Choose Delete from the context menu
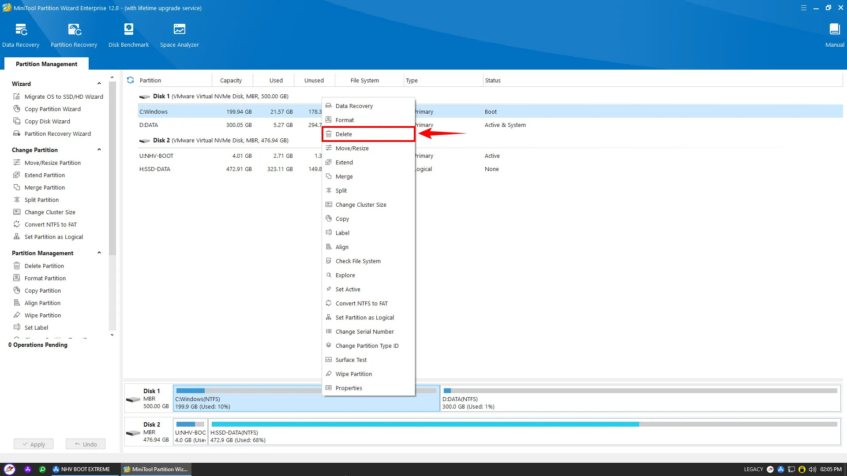 tap(344, 134)
